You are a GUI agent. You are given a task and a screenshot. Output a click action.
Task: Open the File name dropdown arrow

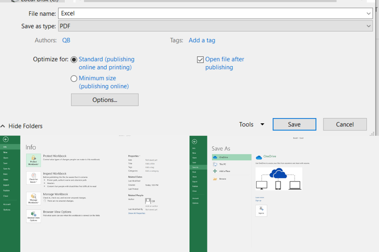369,14
